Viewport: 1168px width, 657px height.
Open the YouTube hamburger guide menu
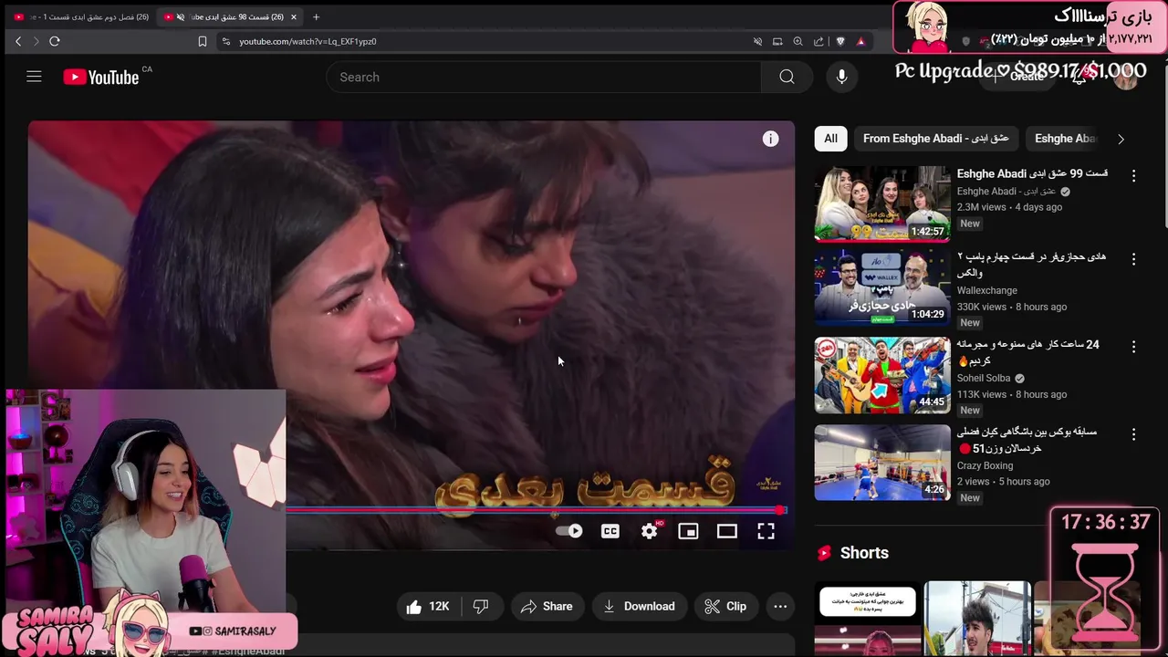[34, 77]
